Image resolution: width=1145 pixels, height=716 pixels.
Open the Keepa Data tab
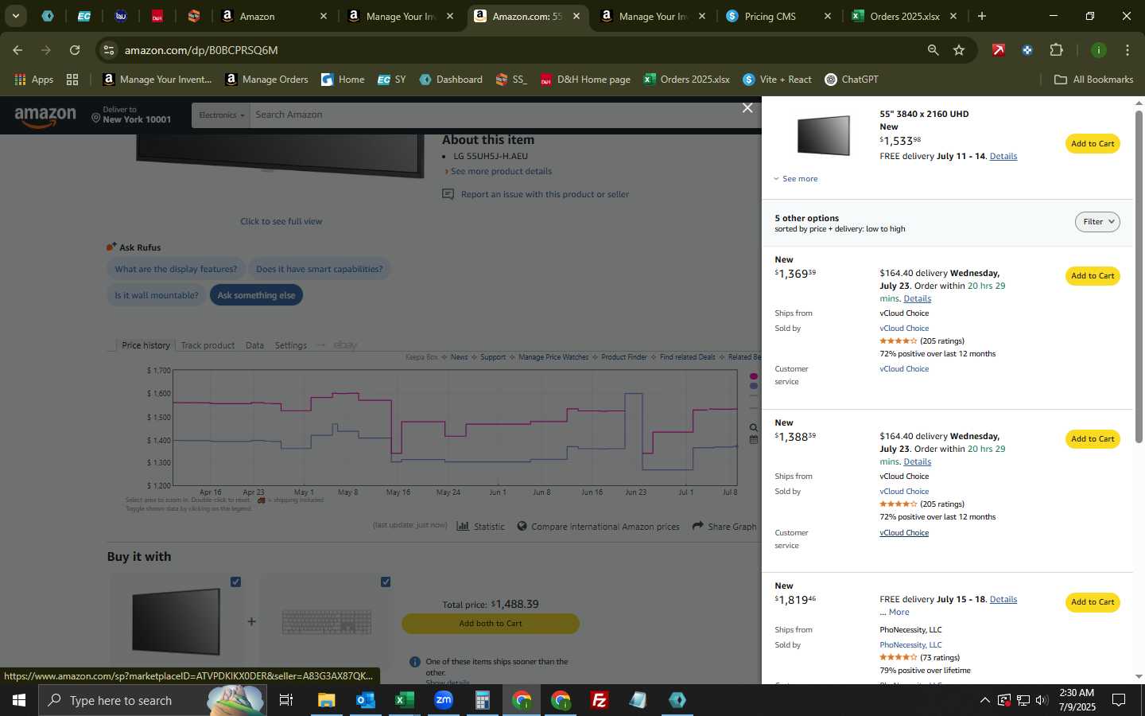coord(254,345)
